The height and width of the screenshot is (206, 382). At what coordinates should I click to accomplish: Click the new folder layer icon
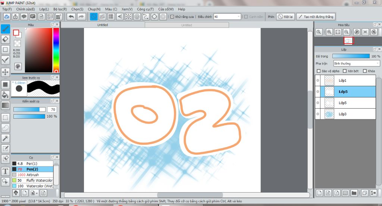[x=354, y=193]
